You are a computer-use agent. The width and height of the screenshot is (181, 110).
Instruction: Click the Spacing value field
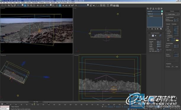(x=158, y=41)
